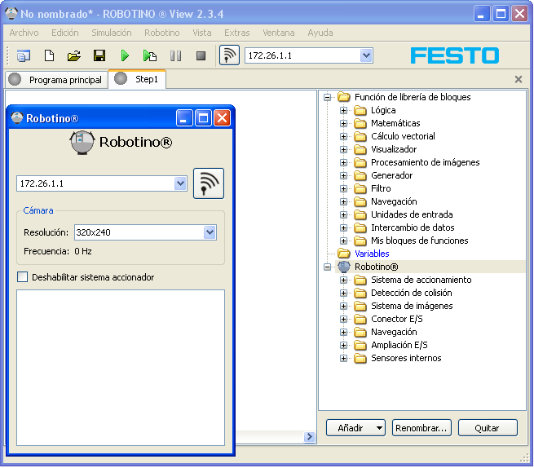Close the Step1 tab panel with X
The width and height of the screenshot is (534, 468).
[519, 79]
